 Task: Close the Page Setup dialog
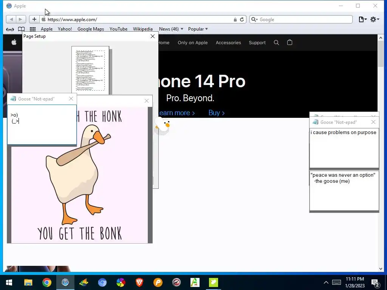pyautogui.click(x=153, y=36)
